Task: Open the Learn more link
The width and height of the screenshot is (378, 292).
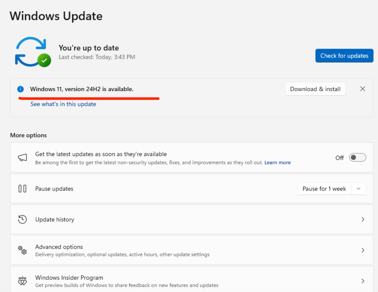Action: coord(277,163)
